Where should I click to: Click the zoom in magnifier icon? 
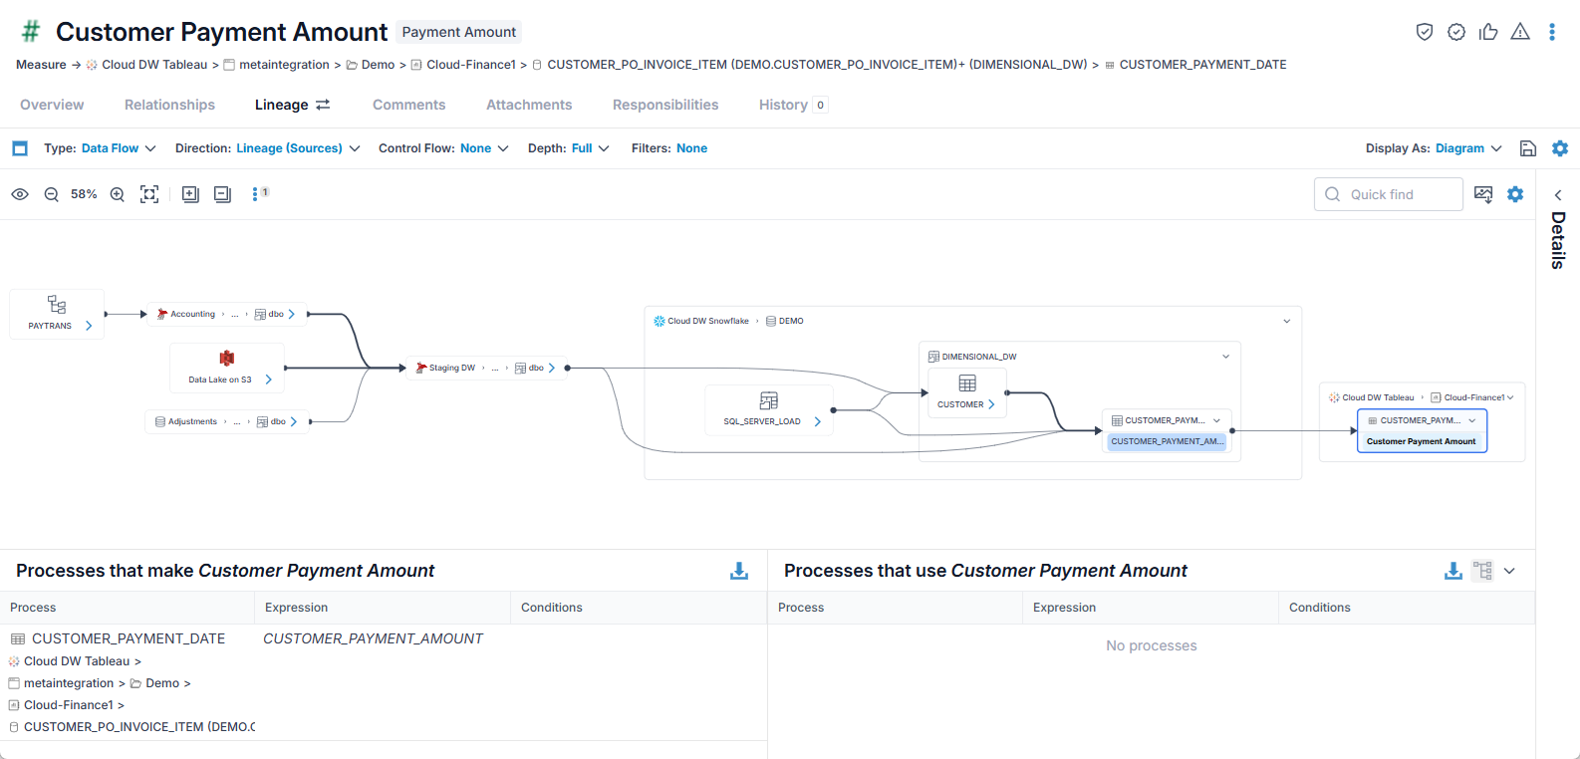118,194
